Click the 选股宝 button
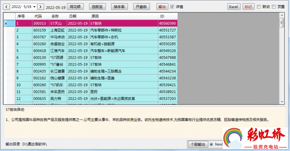Screen dimensions: 290x151 [97, 7]
